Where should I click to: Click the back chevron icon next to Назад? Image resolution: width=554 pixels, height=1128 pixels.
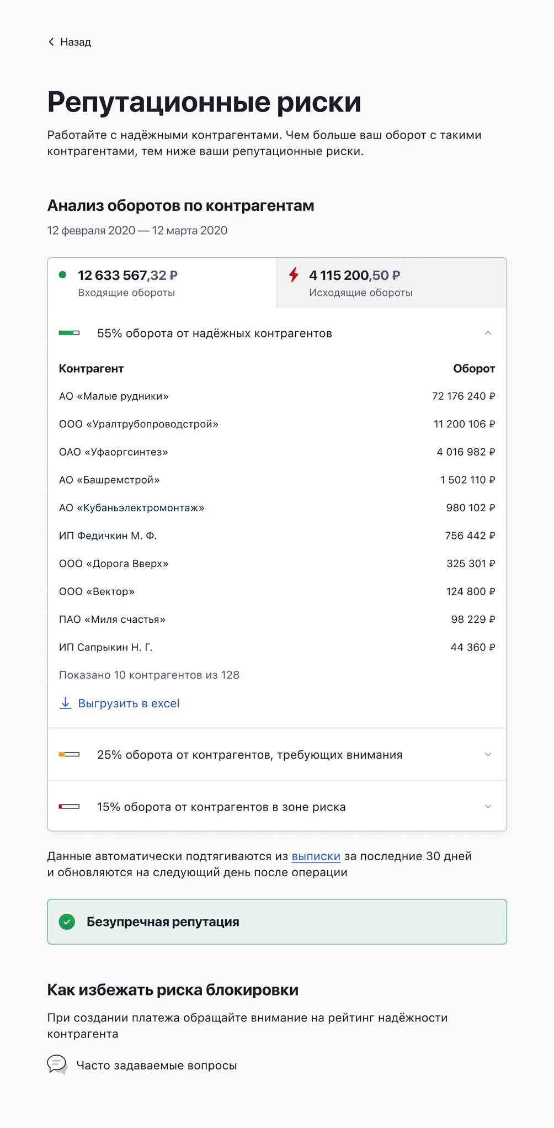tap(51, 41)
